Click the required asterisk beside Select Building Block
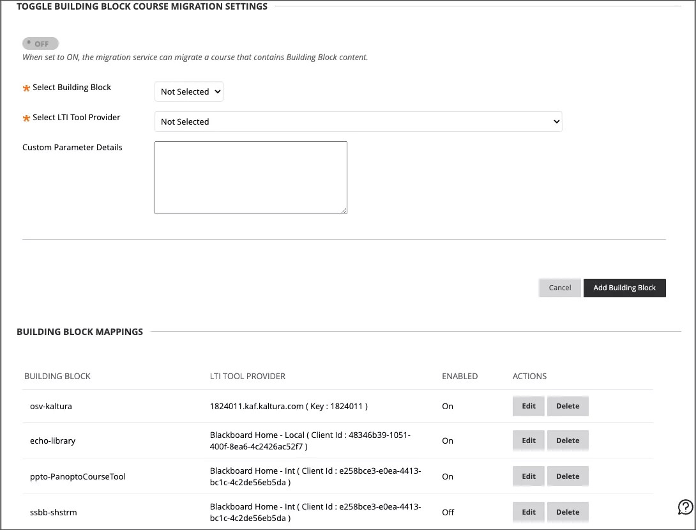696x530 pixels. tap(26, 87)
